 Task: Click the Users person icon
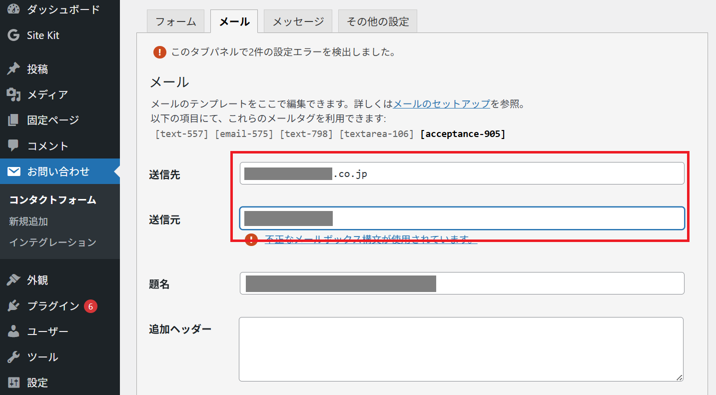(x=13, y=331)
